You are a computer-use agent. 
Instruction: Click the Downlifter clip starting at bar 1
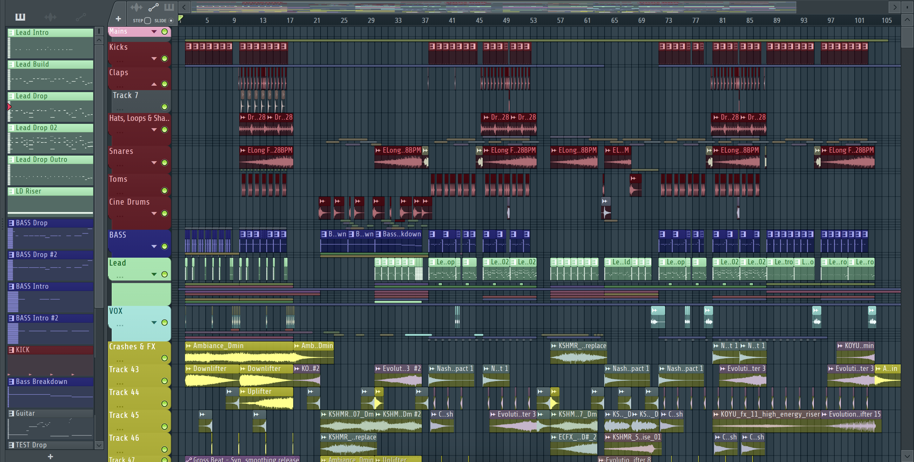(212, 375)
